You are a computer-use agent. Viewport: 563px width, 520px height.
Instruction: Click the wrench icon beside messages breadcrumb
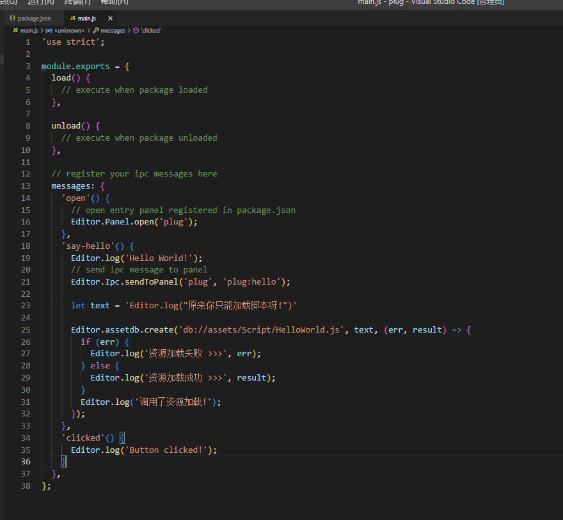click(x=95, y=30)
